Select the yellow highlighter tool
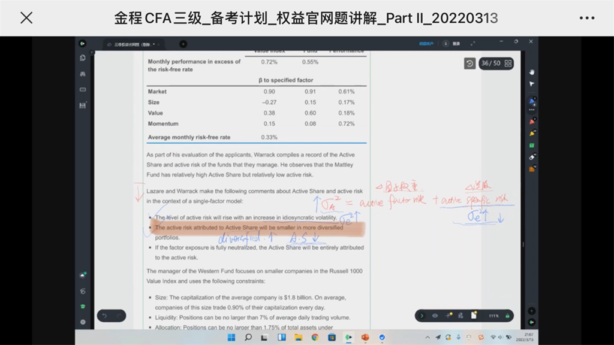The image size is (614, 345). pyautogui.click(x=532, y=134)
